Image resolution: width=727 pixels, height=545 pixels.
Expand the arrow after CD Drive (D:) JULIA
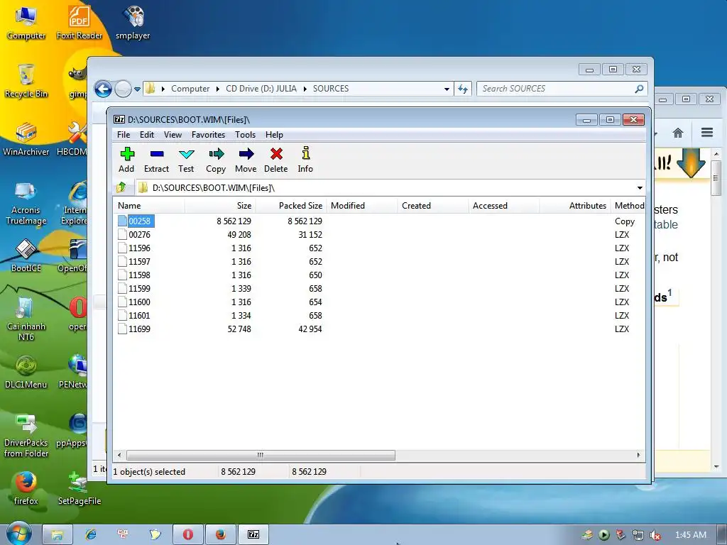(x=305, y=89)
